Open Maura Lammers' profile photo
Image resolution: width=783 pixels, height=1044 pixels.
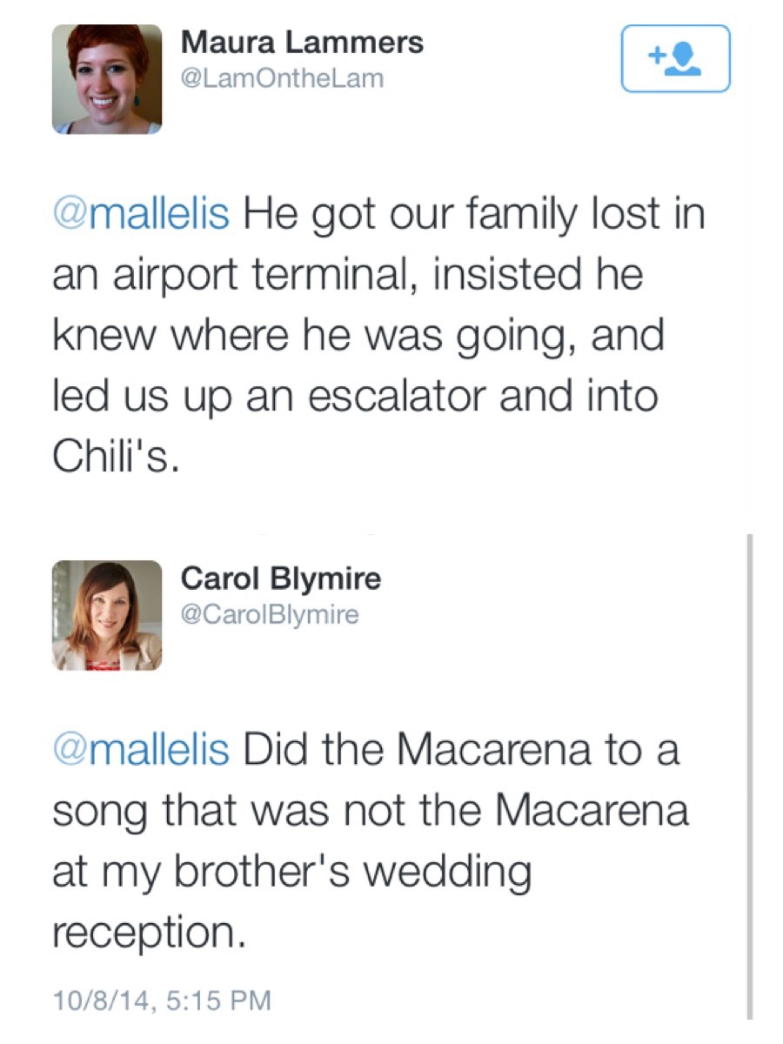click(x=107, y=78)
